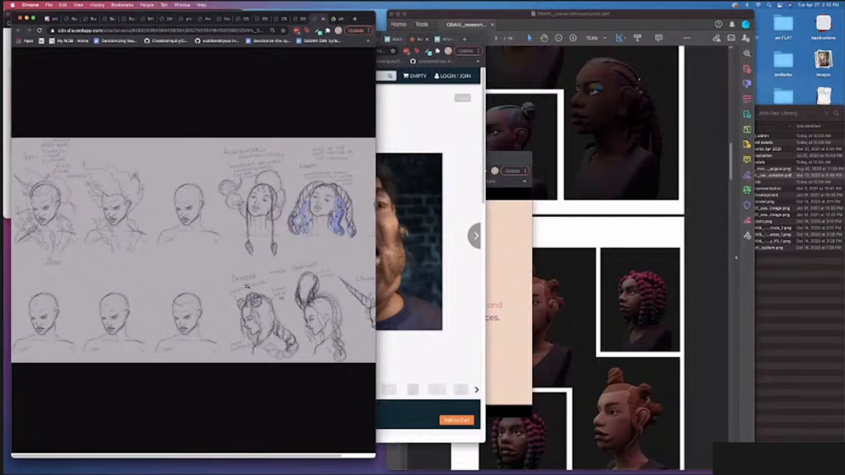Click the circled arrow button next to the zoom percentage
Image resolution: width=845 pixels, height=475 pixels.
click(573, 38)
